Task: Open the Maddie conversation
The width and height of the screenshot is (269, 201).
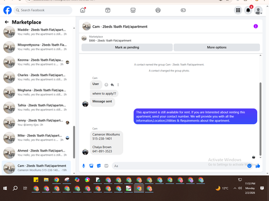Action: pos(37,32)
